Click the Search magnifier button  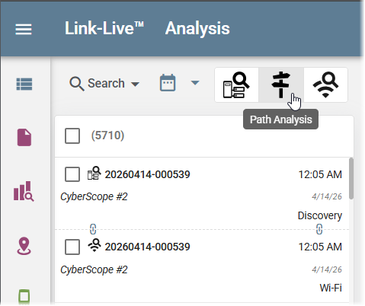[77, 84]
